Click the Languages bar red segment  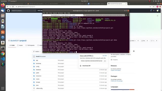click(132, 89)
